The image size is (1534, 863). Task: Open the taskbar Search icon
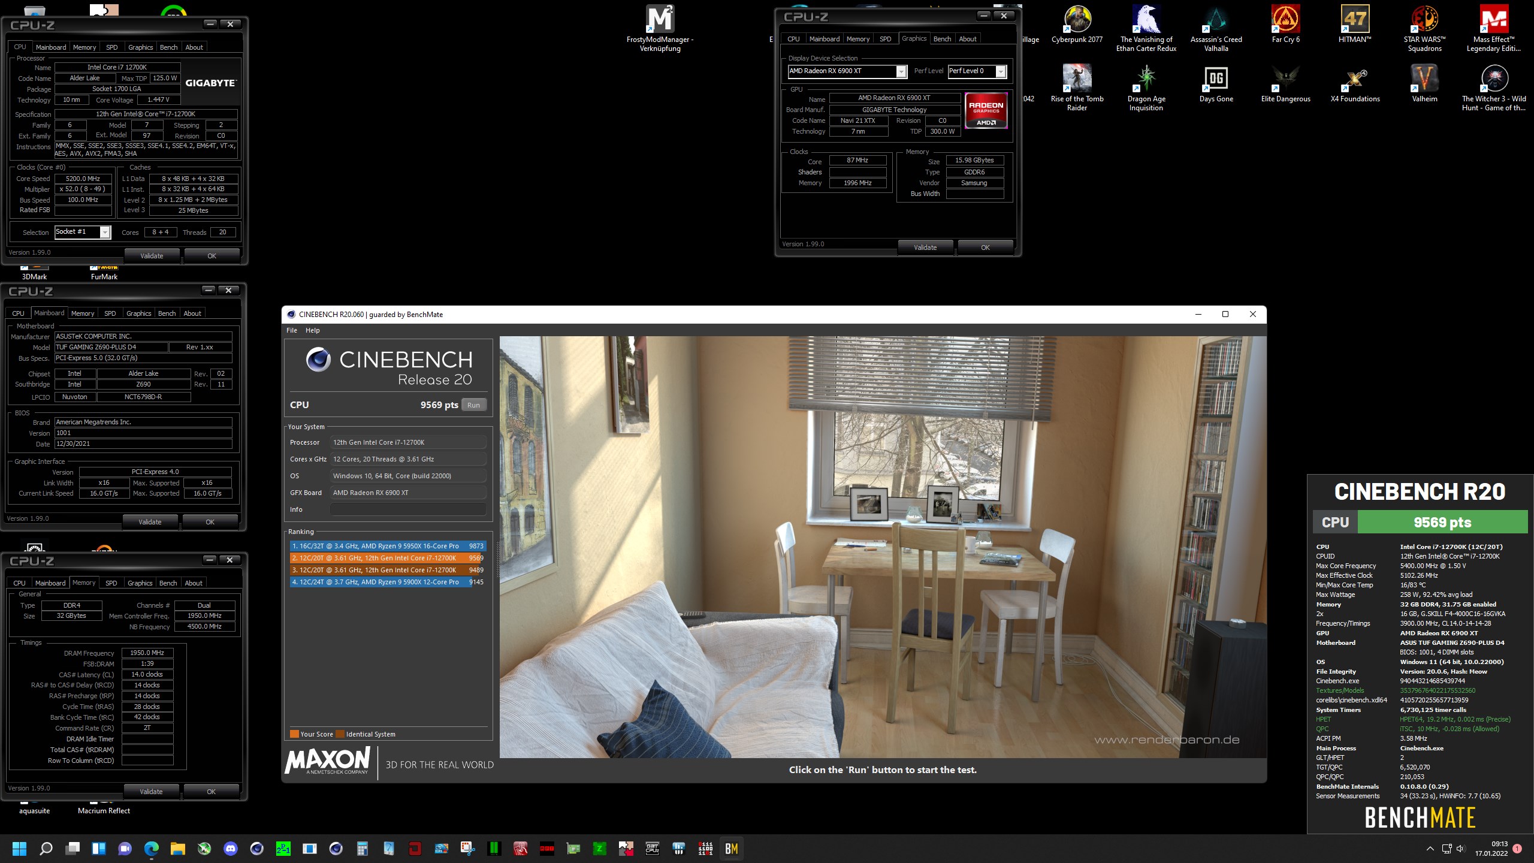tap(46, 849)
